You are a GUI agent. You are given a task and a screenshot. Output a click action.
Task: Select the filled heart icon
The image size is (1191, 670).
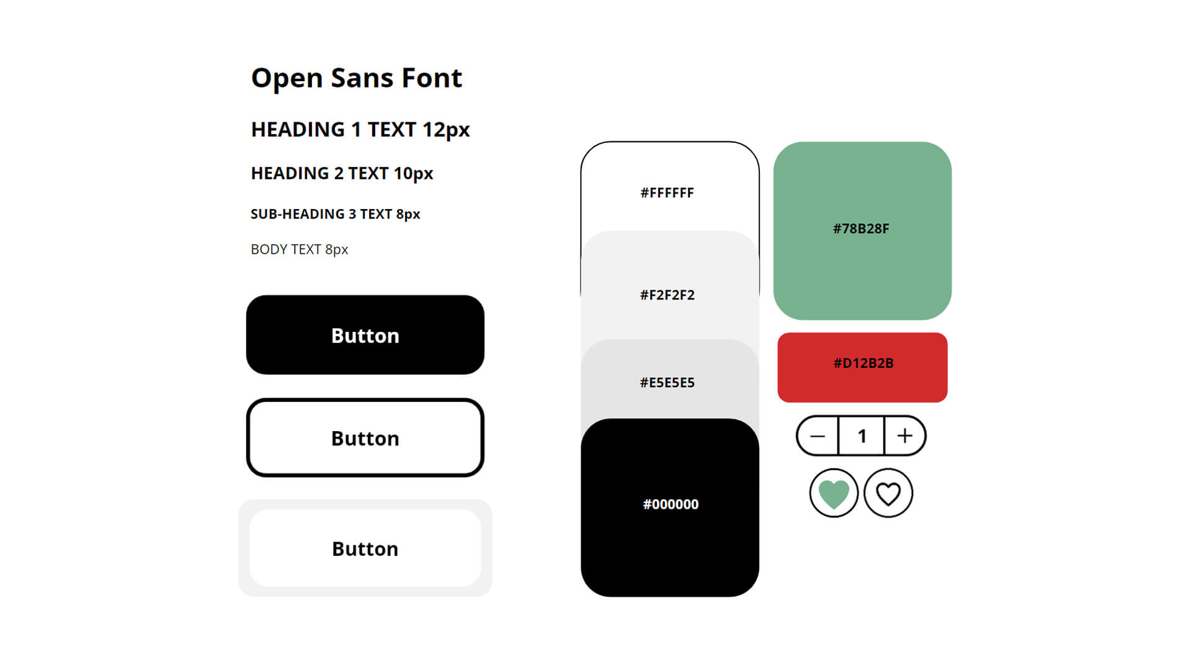point(832,493)
